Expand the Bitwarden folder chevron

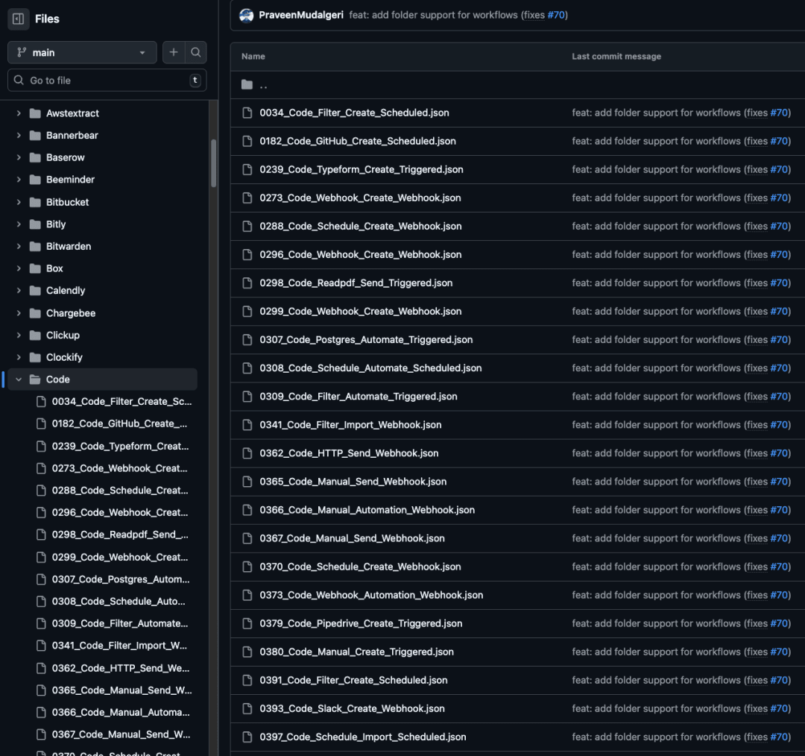pyautogui.click(x=19, y=246)
